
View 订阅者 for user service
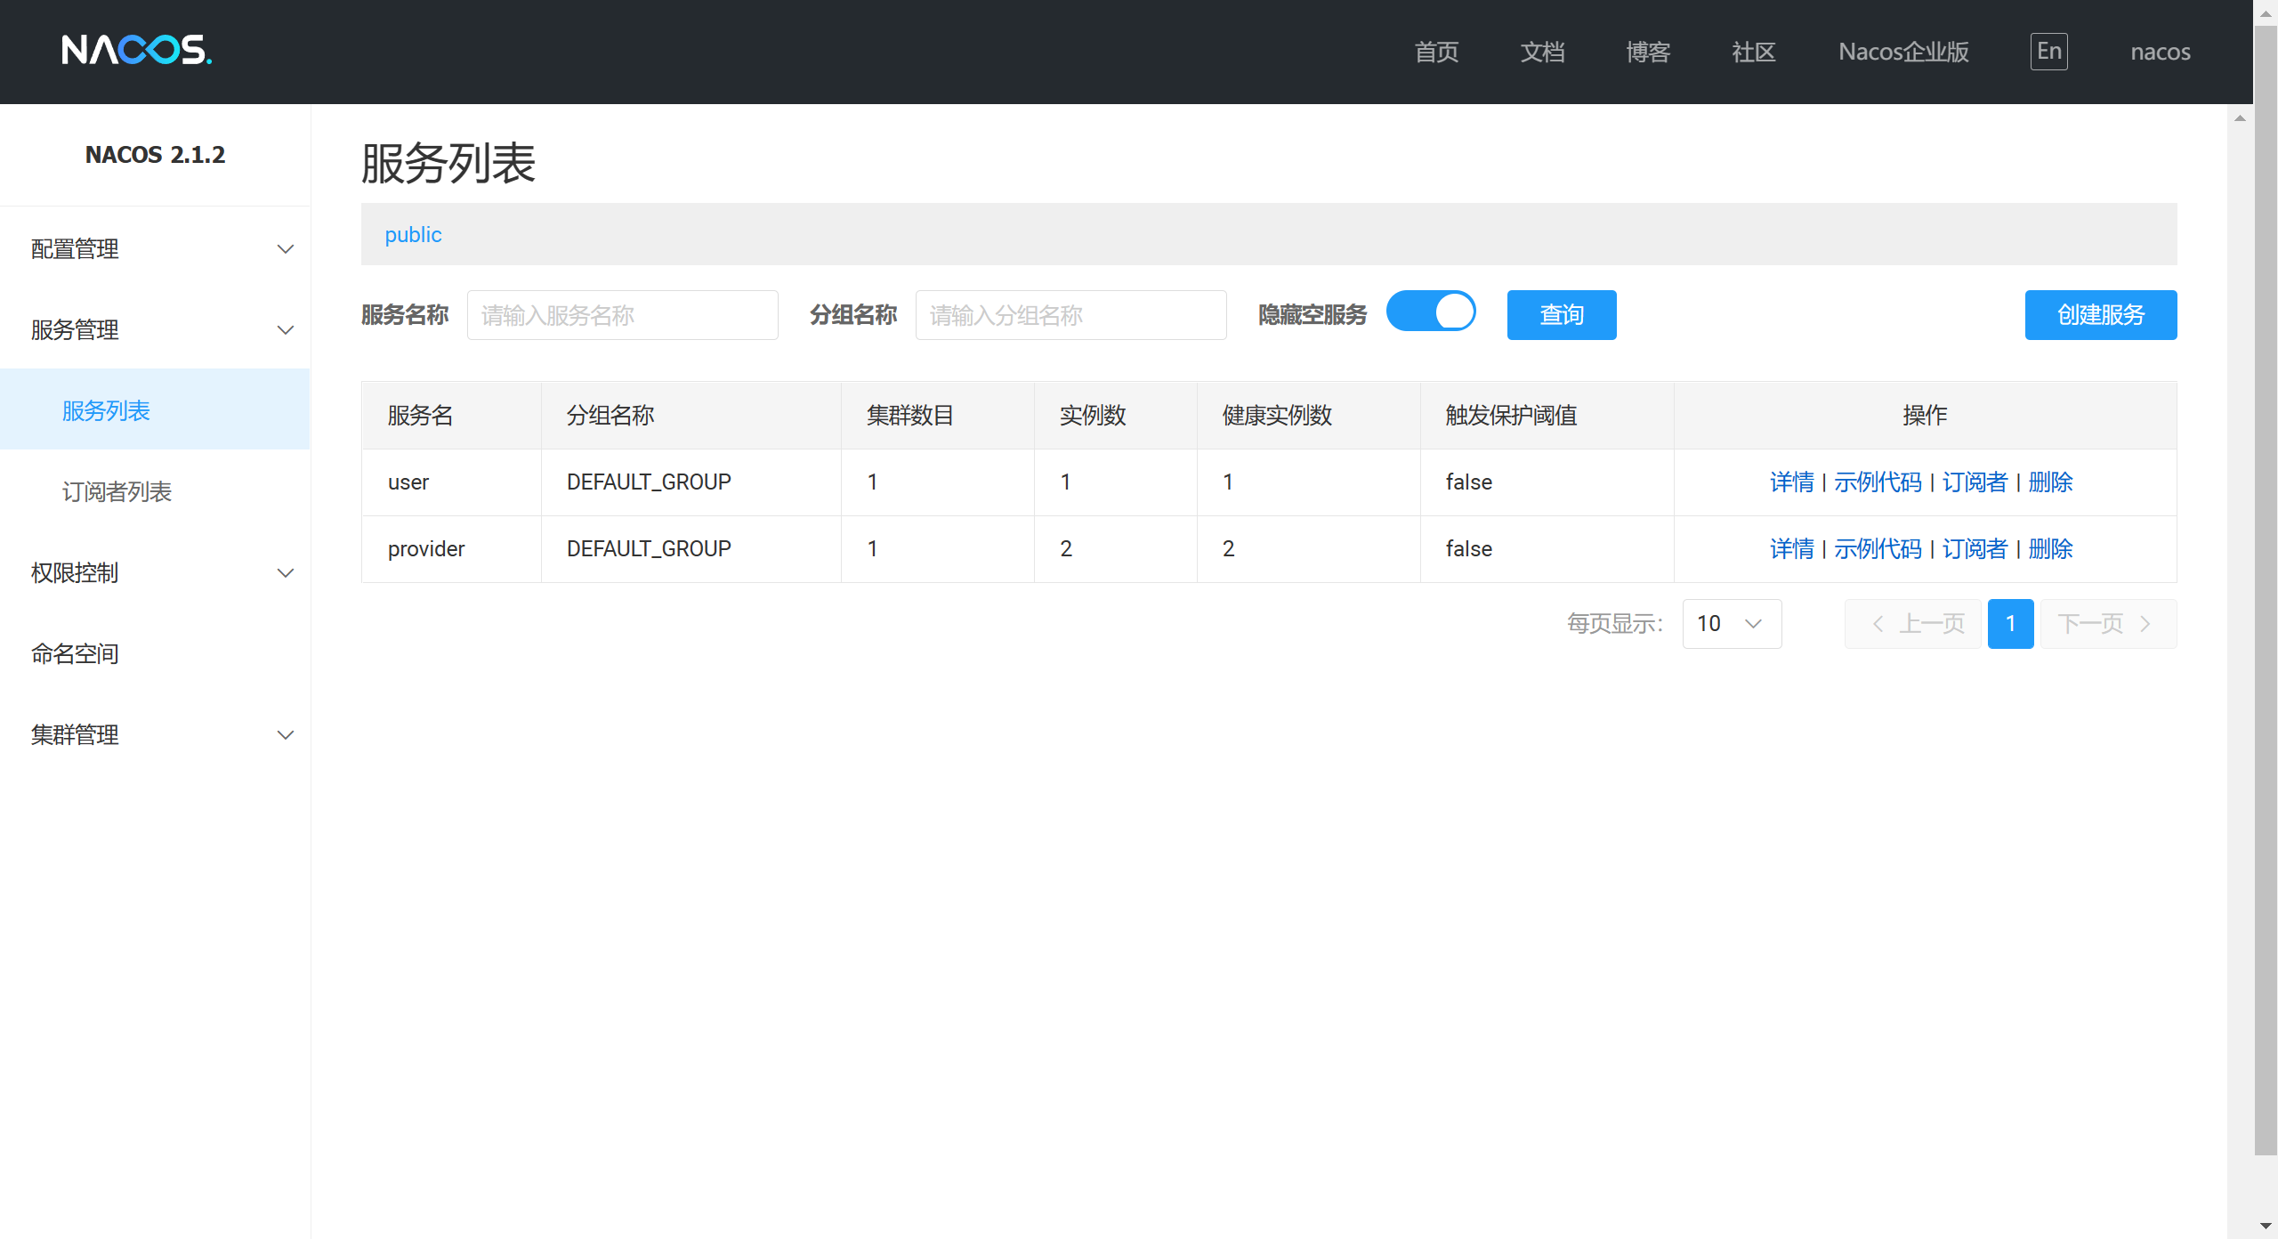[1975, 482]
